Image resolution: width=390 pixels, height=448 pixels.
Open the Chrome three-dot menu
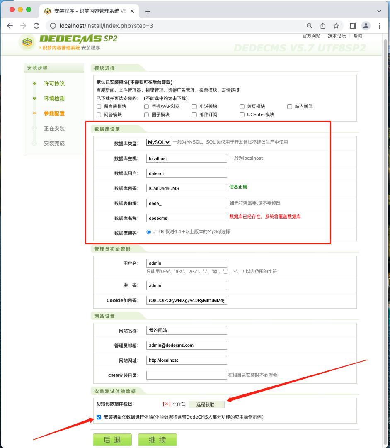(x=380, y=26)
